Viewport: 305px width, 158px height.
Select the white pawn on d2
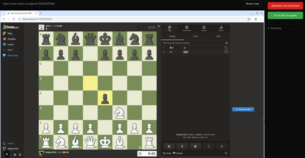pyautogui.click(x=90, y=127)
